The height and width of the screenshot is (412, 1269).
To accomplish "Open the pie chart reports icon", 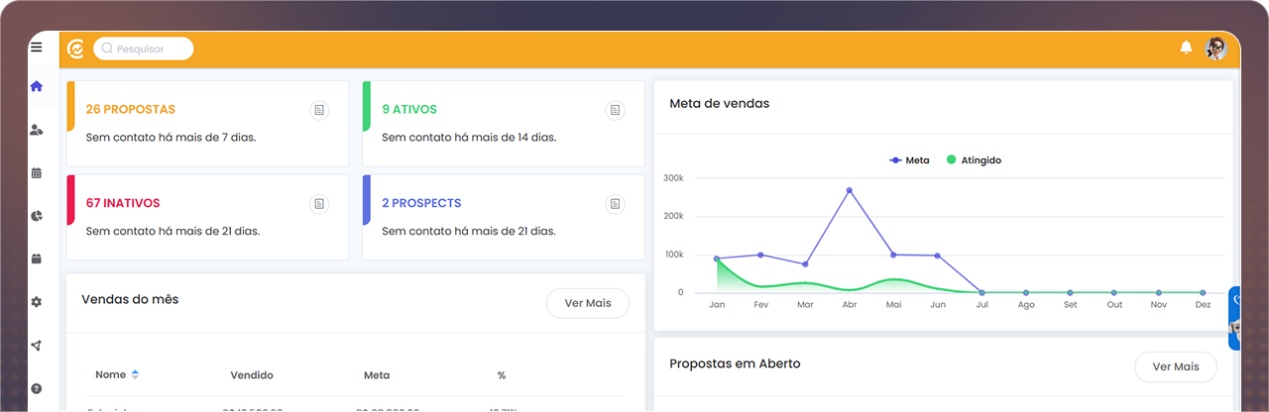I will click(x=37, y=216).
